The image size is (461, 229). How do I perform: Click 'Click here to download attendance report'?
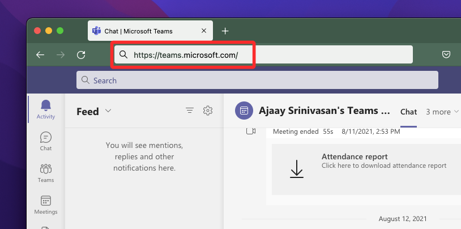coord(384,166)
